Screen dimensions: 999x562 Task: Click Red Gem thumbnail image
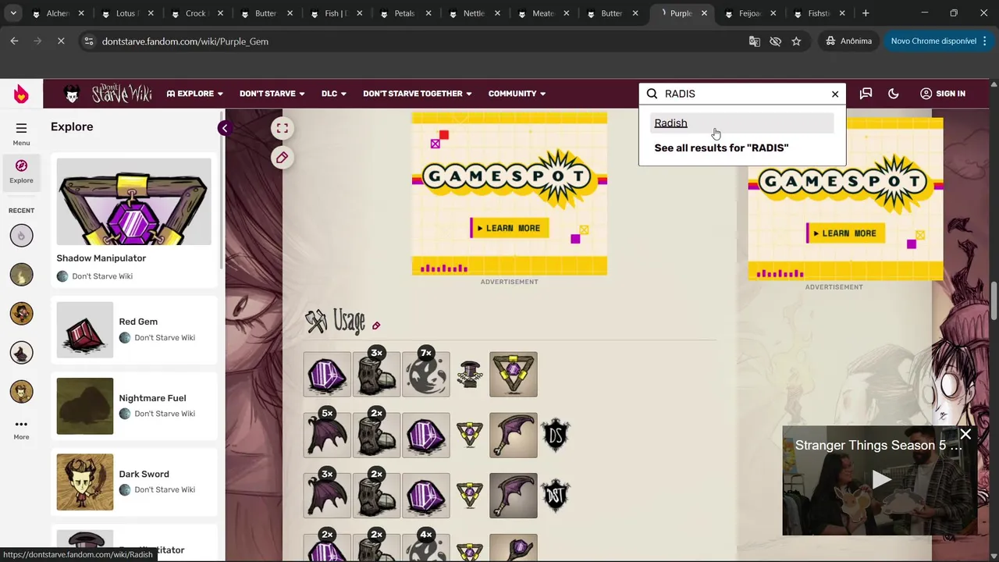click(84, 330)
